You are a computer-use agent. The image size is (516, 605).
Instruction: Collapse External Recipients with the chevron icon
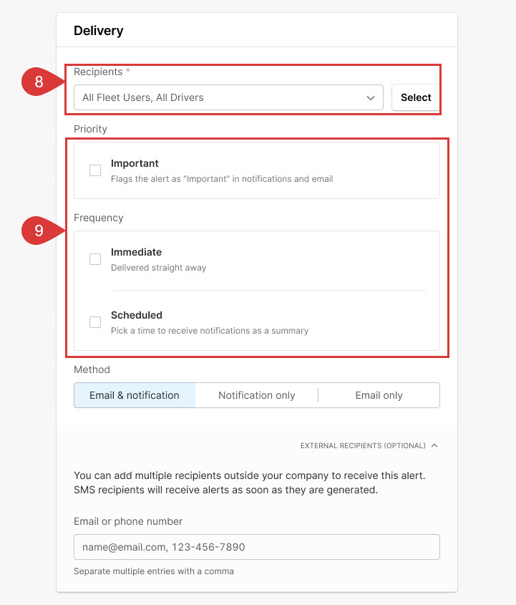pos(434,445)
